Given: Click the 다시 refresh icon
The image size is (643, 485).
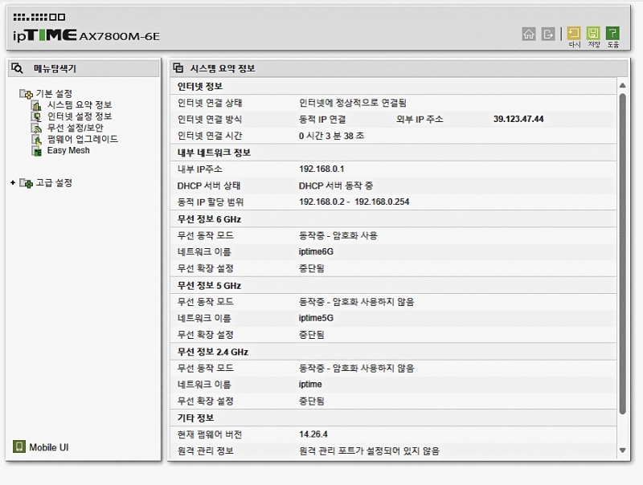Looking at the screenshot, I should 574,34.
